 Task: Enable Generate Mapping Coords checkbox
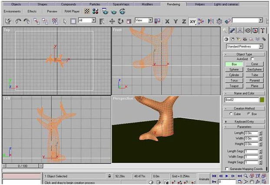tap(227, 169)
